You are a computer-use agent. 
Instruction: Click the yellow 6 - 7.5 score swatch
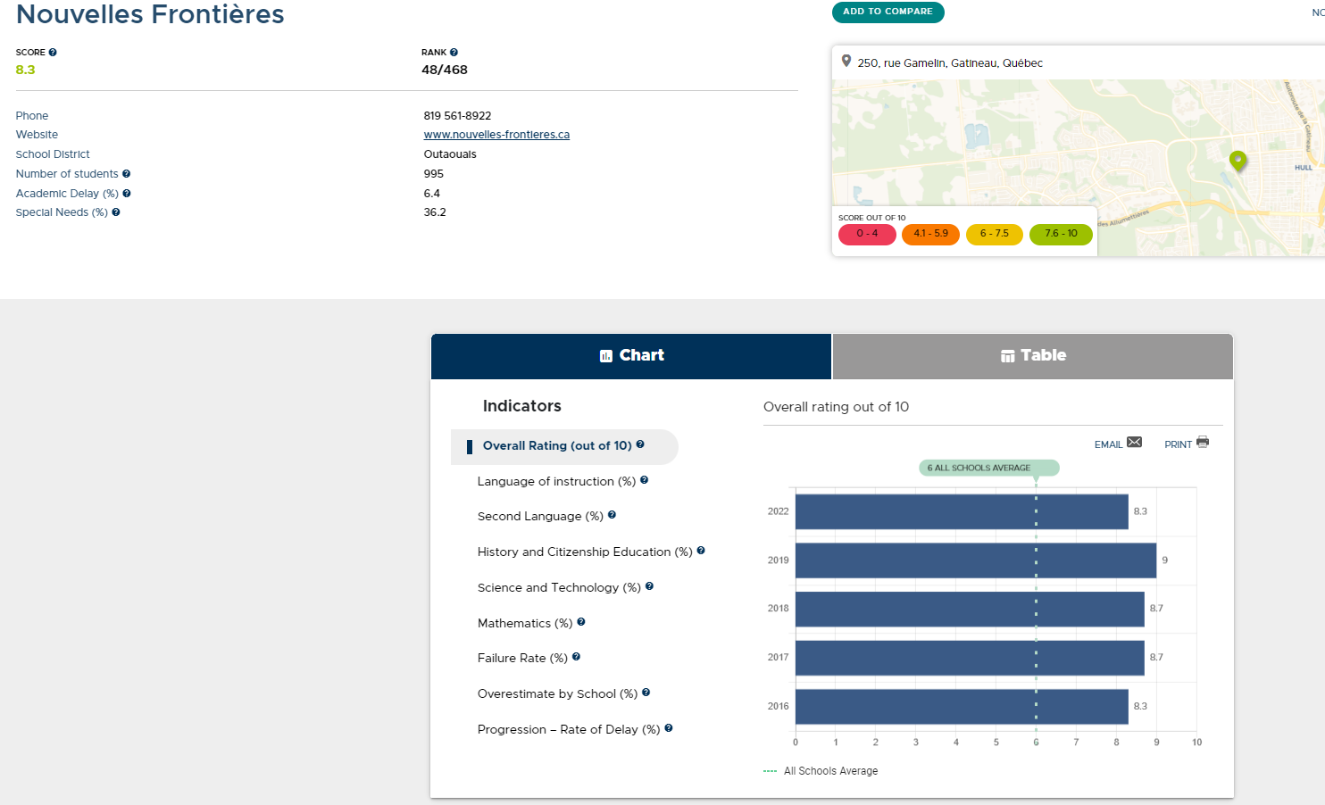pos(995,234)
